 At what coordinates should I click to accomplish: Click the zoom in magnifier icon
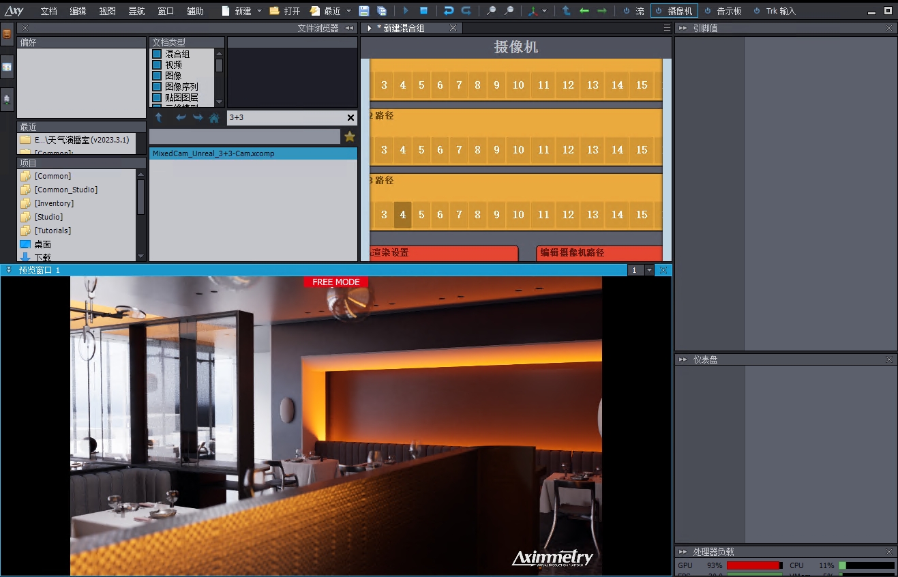(492, 11)
